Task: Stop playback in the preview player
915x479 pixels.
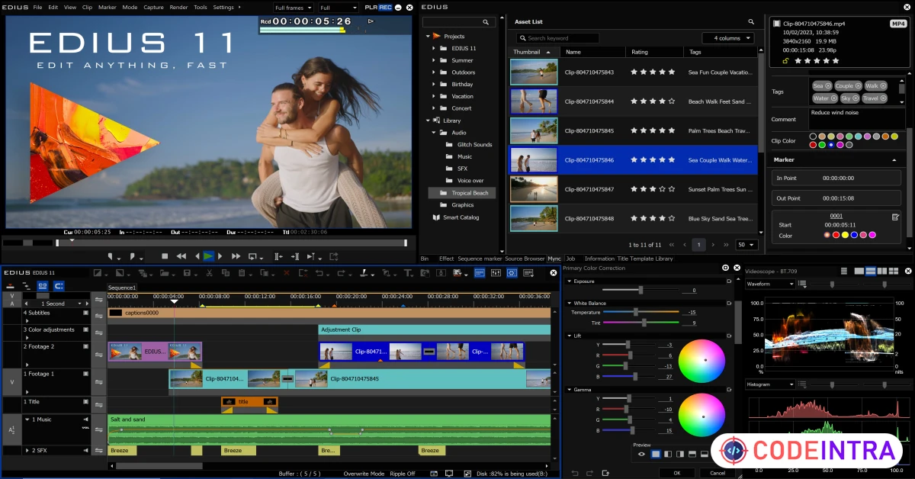Action: click(165, 256)
